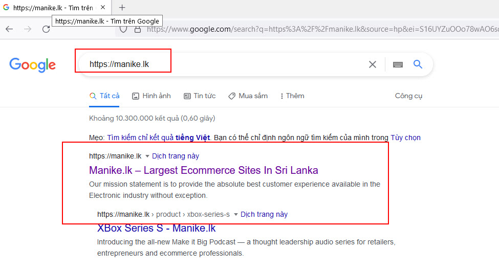Click Dịch trang này for xbox-series-s result
499x272 pixels.
264,215
